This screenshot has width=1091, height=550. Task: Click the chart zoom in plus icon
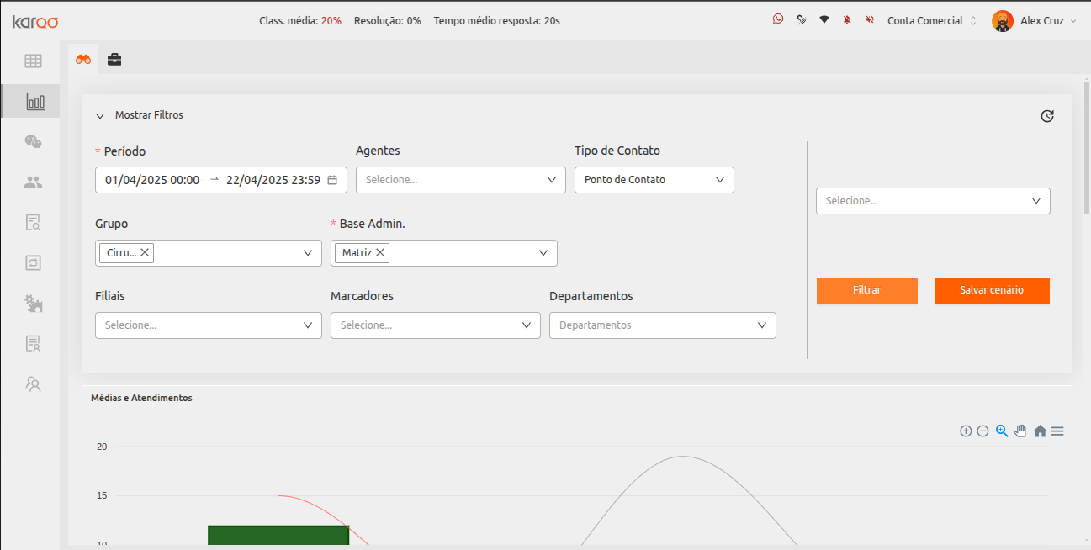click(x=966, y=431)
